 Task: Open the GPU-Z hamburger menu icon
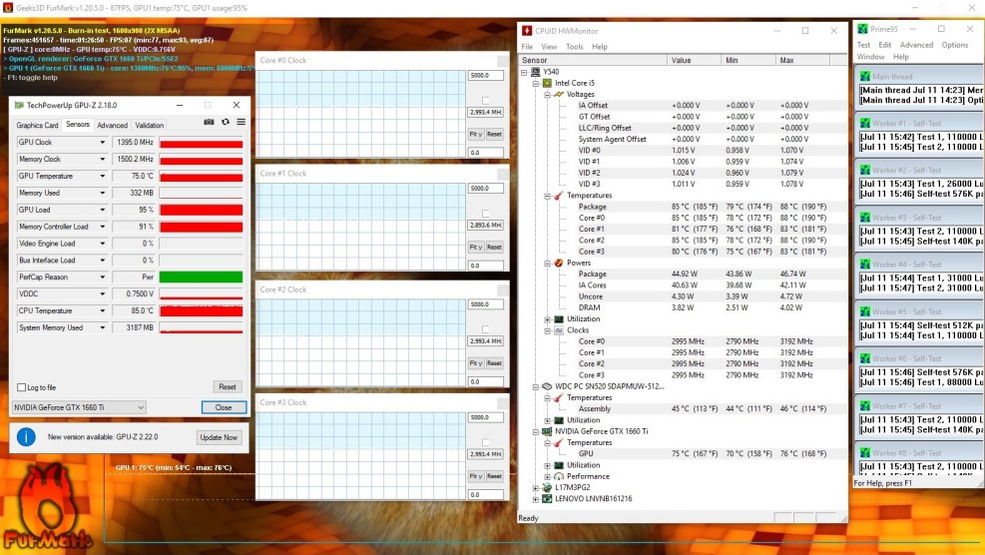[x=241, y=122]
